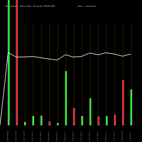Image resolution: width=142 pixels, height=142 pixels.
Task: Select the fifteenth bar, the tall red bar
Action: tap(123, 103)
